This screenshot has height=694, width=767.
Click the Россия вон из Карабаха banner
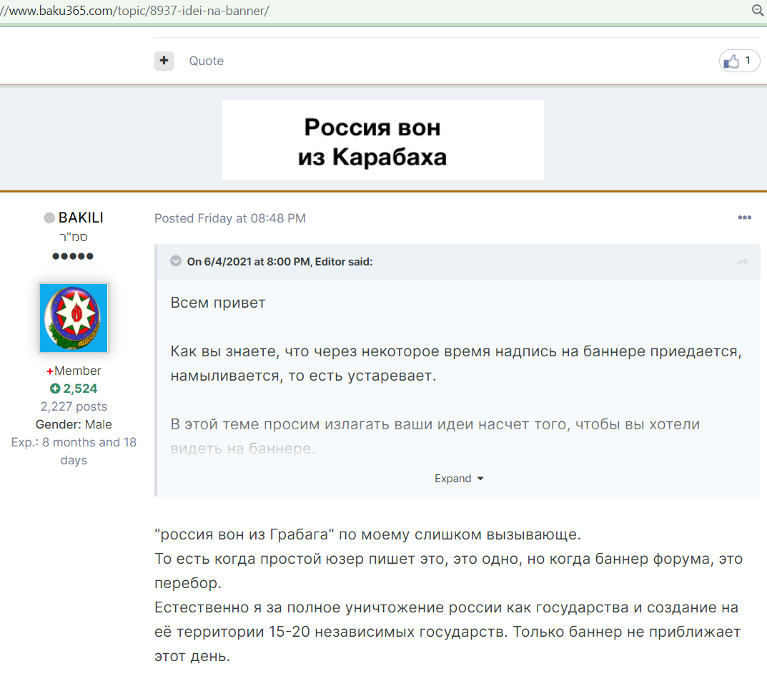coord(382,140)
